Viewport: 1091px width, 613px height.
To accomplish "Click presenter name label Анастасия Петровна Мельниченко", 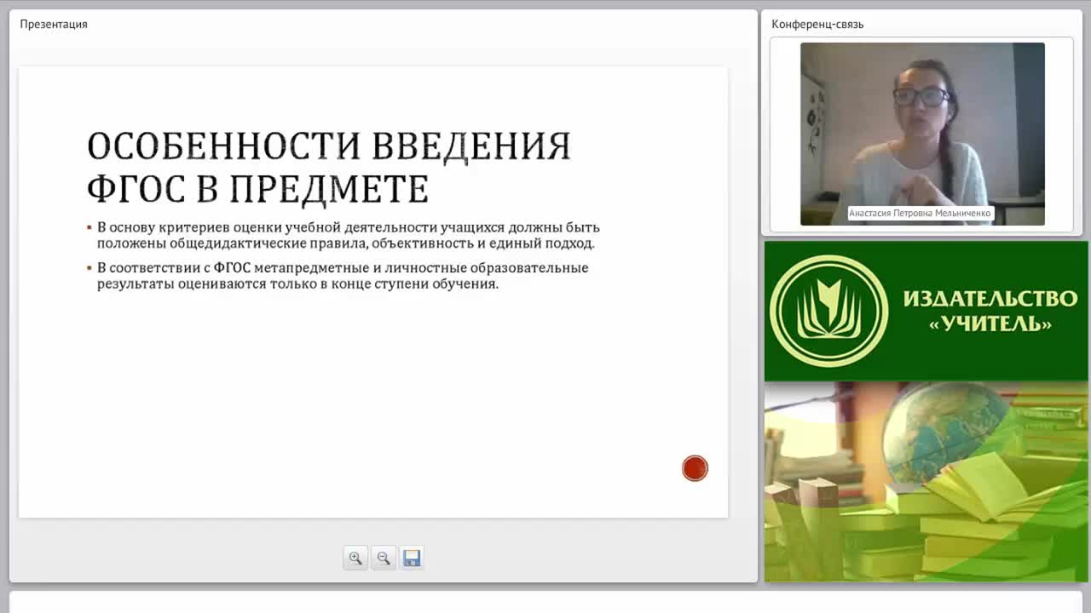I will point(920,214).
